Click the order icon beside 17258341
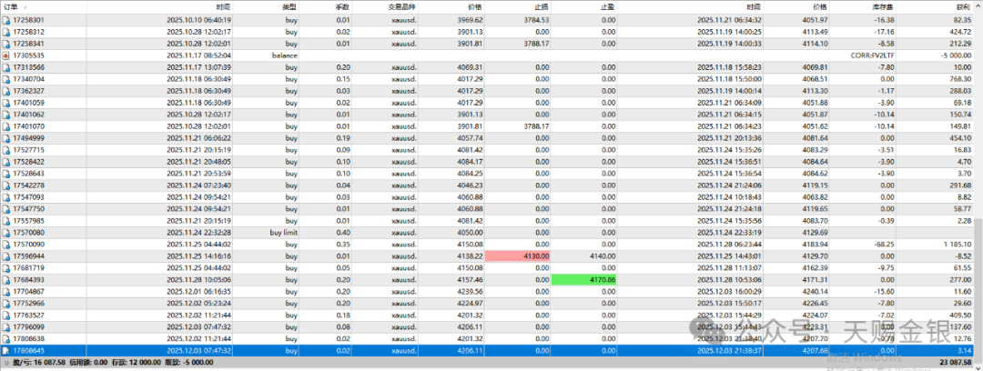983x371 pixels. pos(6,44)
